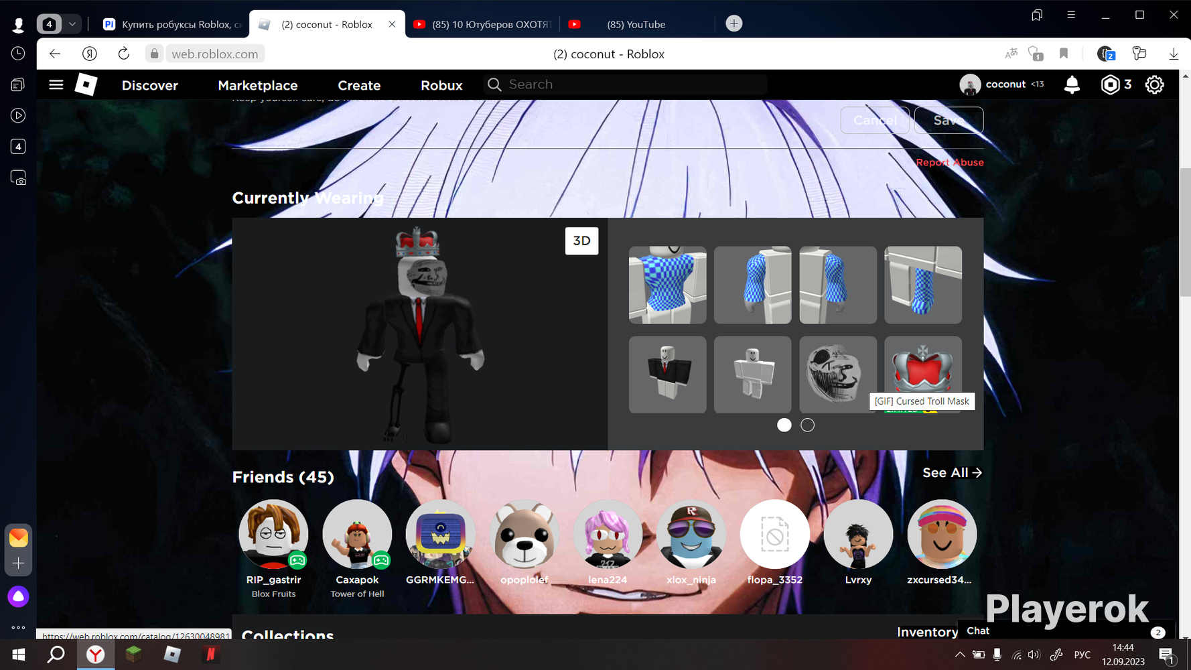Open the black suit outfit thumbnail
The image size is (1191, 670).
[x=667, y=375]
